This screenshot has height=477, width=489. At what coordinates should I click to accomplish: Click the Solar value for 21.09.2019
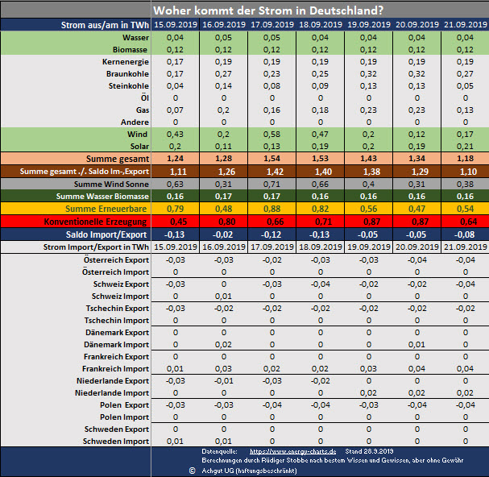pos(465,146)
